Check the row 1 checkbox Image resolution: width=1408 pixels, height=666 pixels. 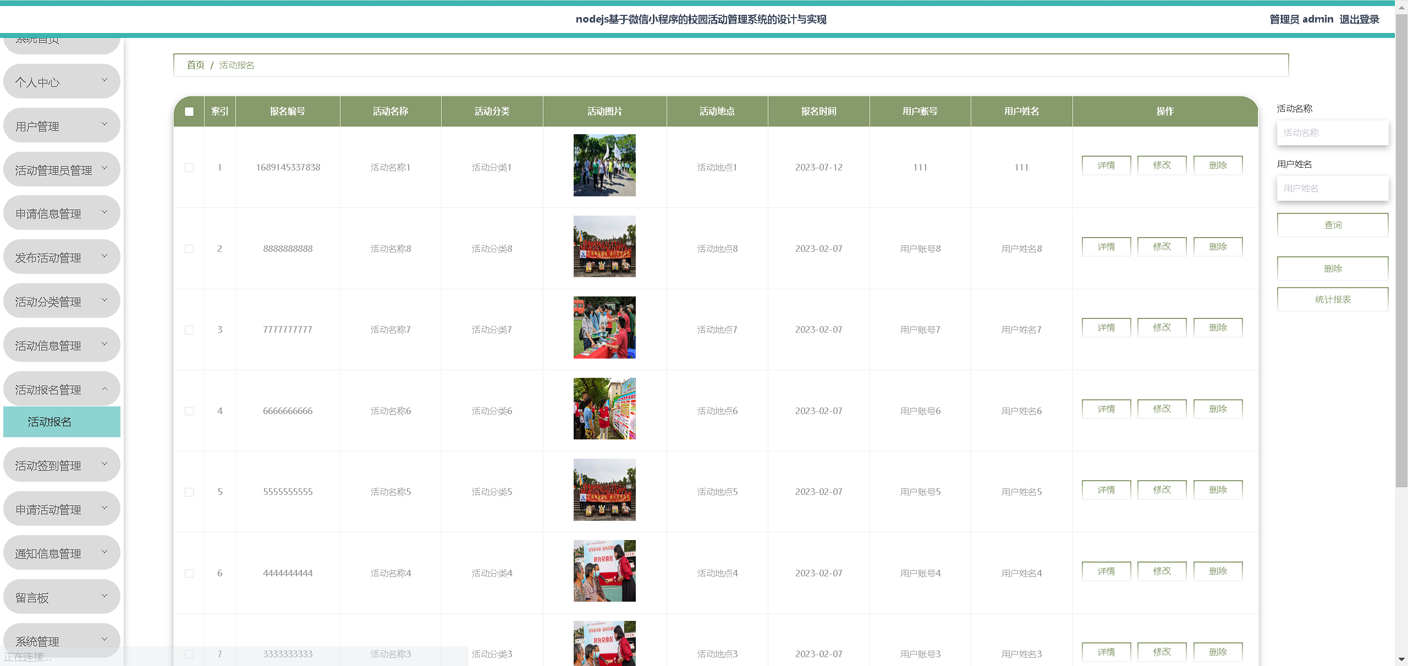pos(189,167)
